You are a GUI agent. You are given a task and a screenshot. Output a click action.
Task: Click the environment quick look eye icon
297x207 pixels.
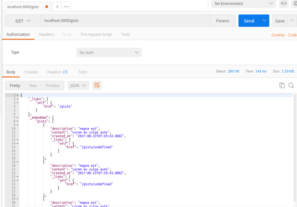click(x=284, y=4)
